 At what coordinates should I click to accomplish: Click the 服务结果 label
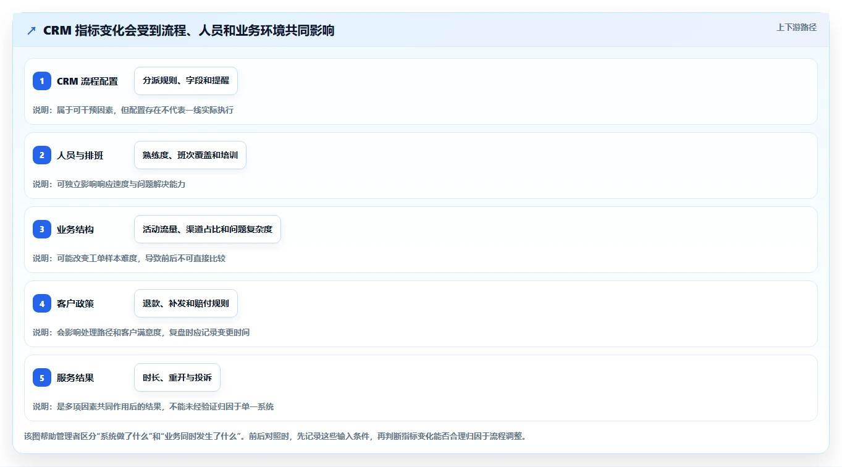(x=75, y=377)
